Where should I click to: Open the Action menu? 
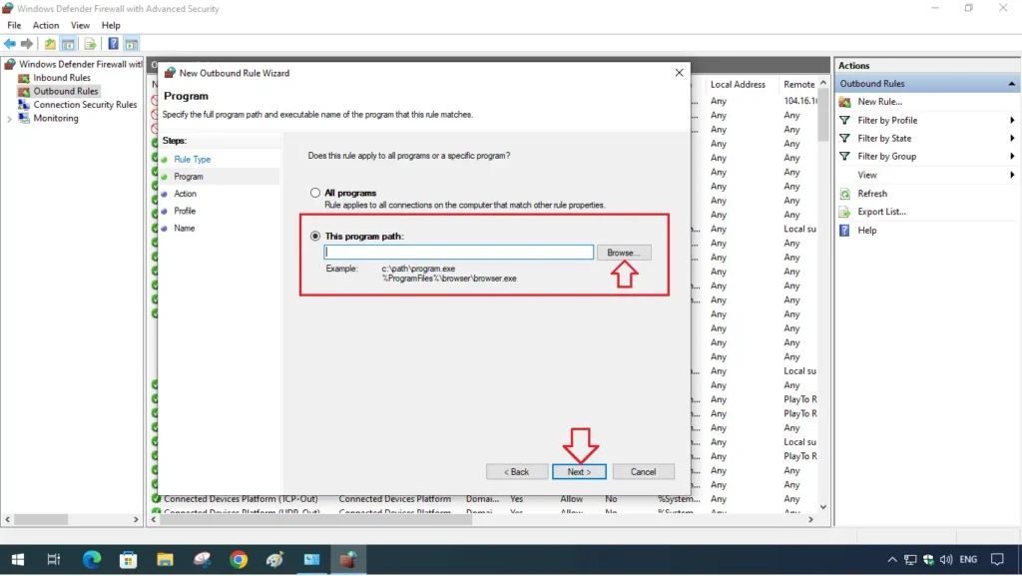pyautogui.click(x=46, y=25)
